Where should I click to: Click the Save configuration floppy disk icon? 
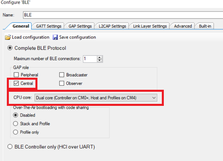pos(55,37)
